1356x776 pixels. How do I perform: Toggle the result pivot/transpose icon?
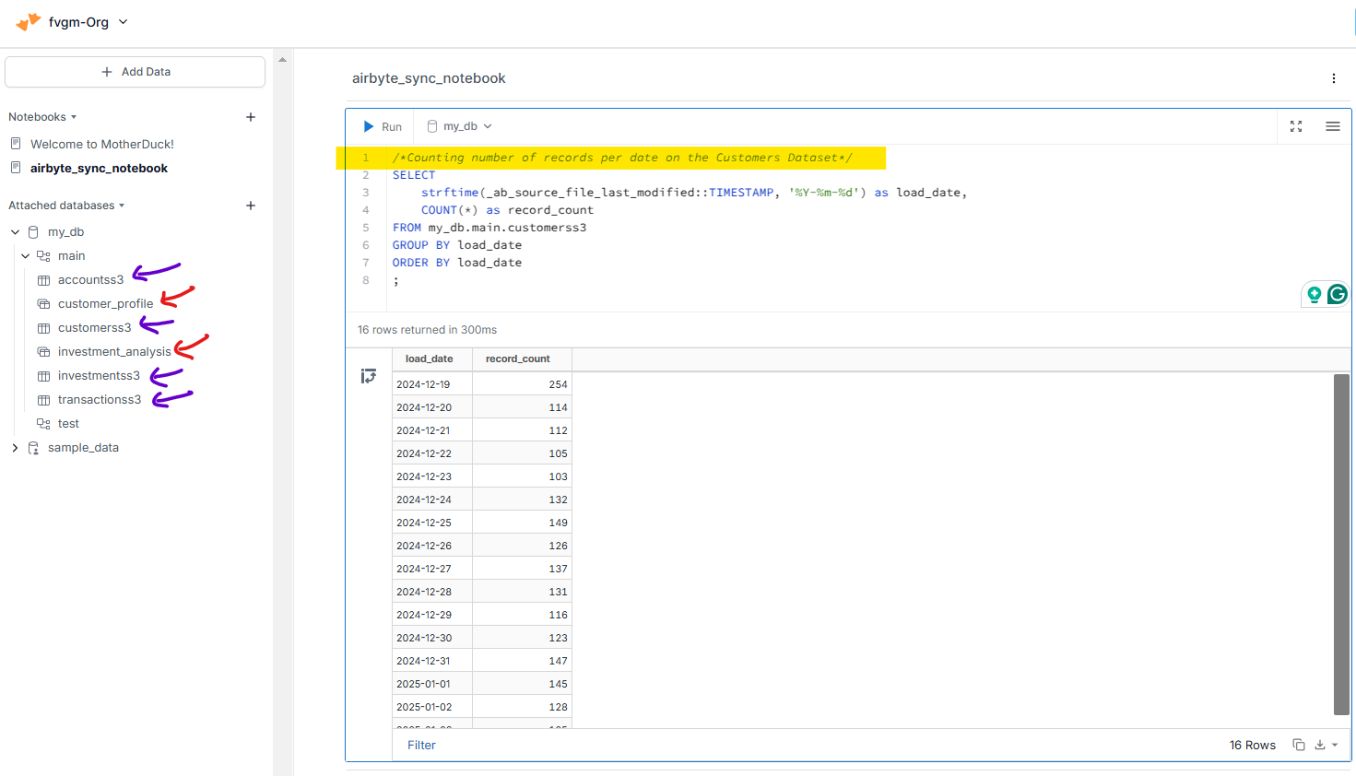click(369, 376)
